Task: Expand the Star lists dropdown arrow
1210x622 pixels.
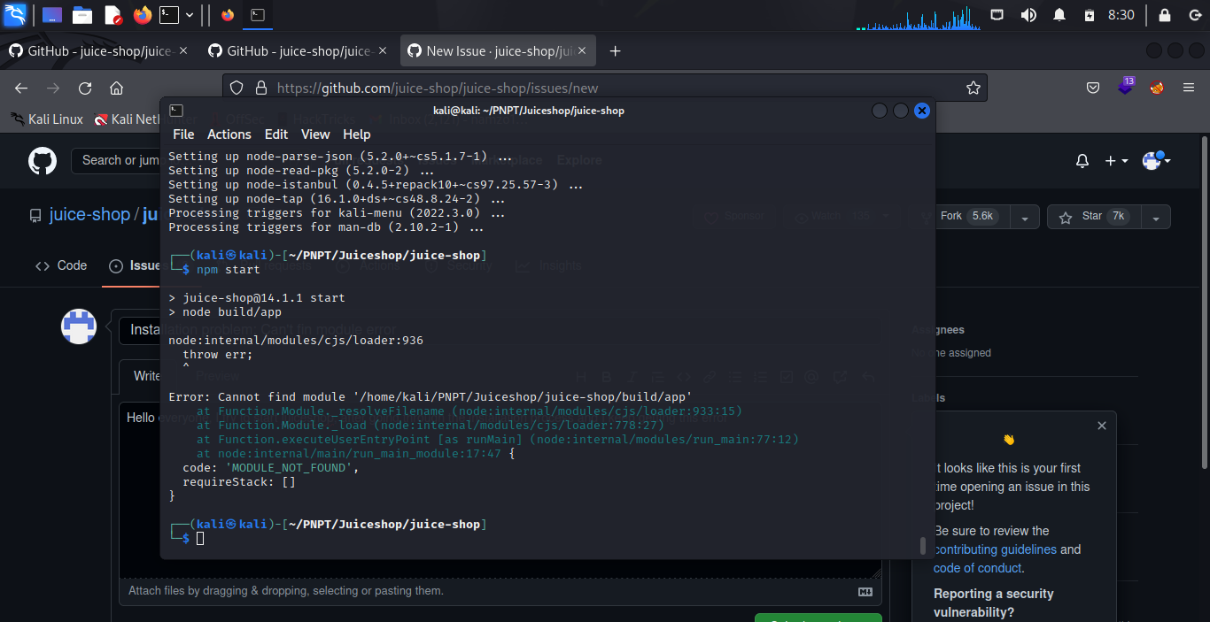Action: point(1155,217)
